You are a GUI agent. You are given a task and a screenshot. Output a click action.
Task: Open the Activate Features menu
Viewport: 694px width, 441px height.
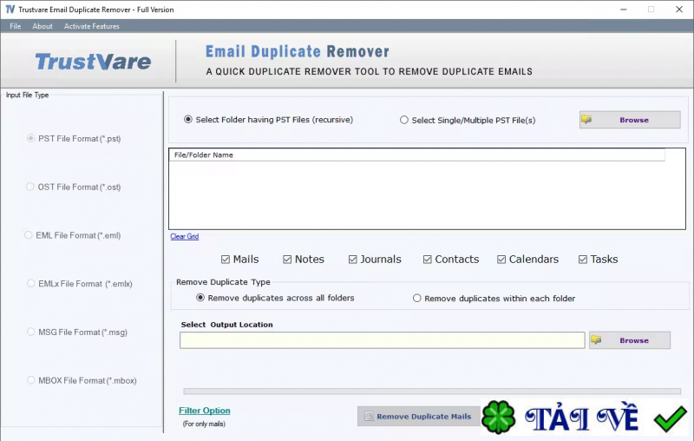tap(92, 26)
